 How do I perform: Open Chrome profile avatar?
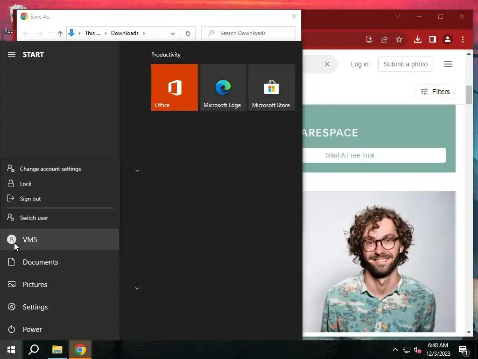pyautogui.click(x=448, y=39)
